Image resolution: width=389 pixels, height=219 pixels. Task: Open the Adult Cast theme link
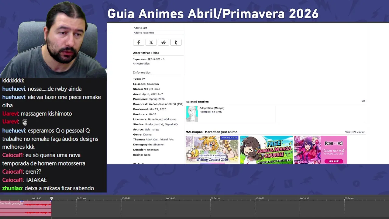pos(152,140)
